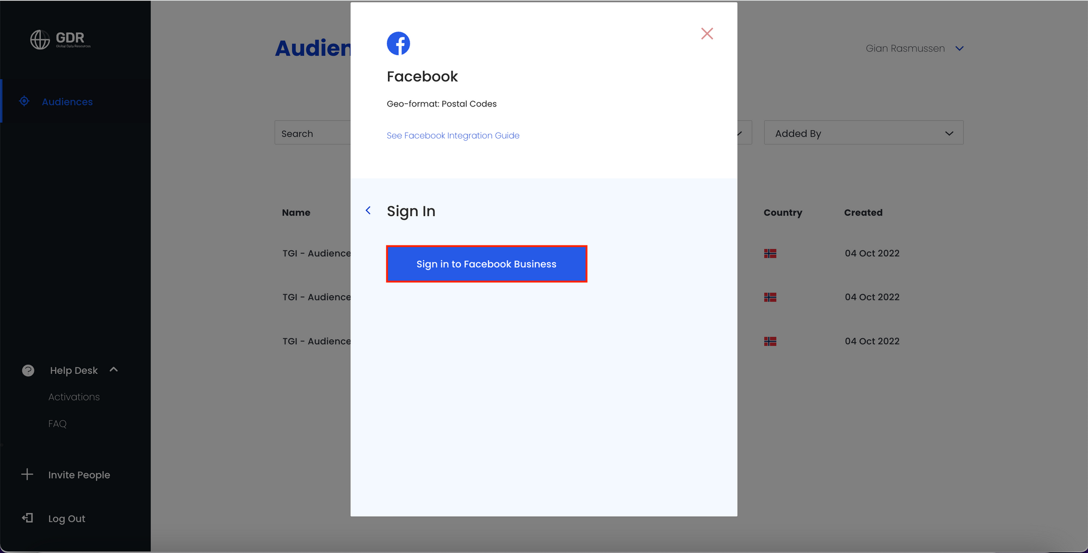Select the first TGI - Audience row name

[x=317, y=253]
